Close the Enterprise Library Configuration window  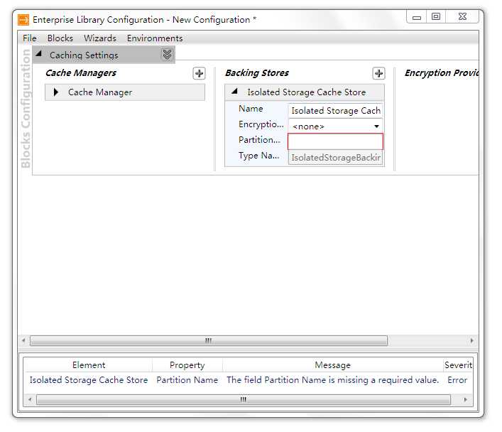462,16
